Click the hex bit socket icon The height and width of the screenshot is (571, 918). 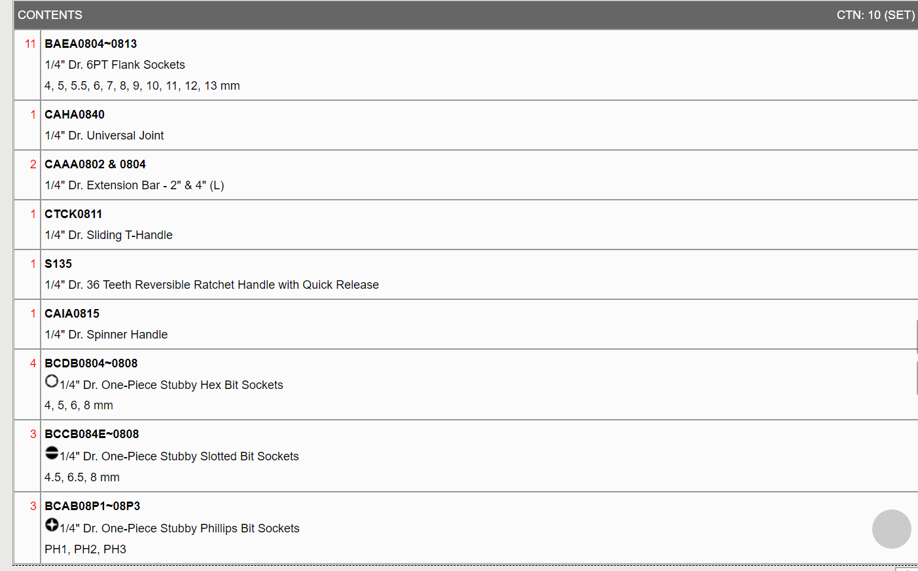[52, 381]
